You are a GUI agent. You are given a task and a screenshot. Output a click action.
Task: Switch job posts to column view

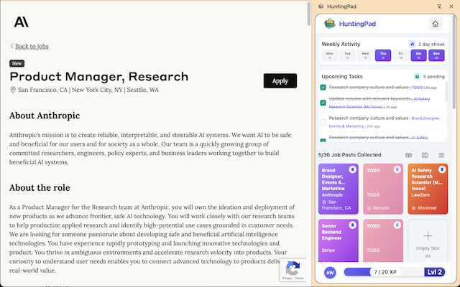coord(425,155)
